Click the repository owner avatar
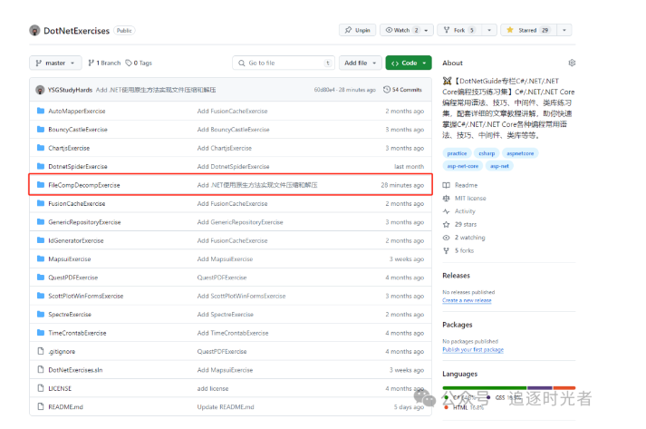Viewport: 646px width, 429px height. pos(34,31)
